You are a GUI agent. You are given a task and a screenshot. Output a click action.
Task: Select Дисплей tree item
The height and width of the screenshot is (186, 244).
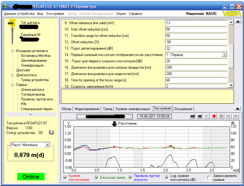pos(23,70)
